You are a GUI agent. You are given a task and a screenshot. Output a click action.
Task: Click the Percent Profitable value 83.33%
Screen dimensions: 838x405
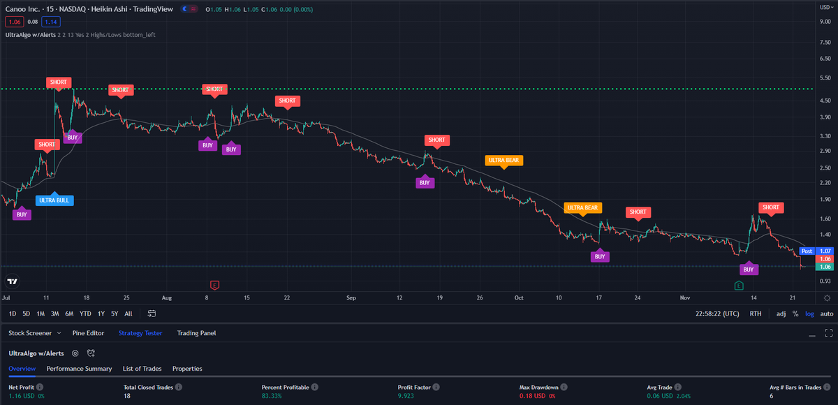(x=273, y=396)
